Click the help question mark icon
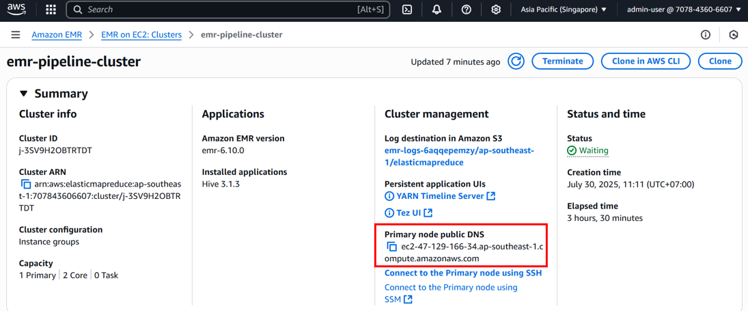 coord(466,10)
